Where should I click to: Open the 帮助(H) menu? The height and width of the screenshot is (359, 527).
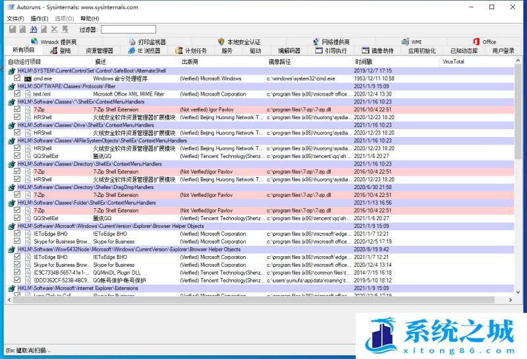pos(90,18)
